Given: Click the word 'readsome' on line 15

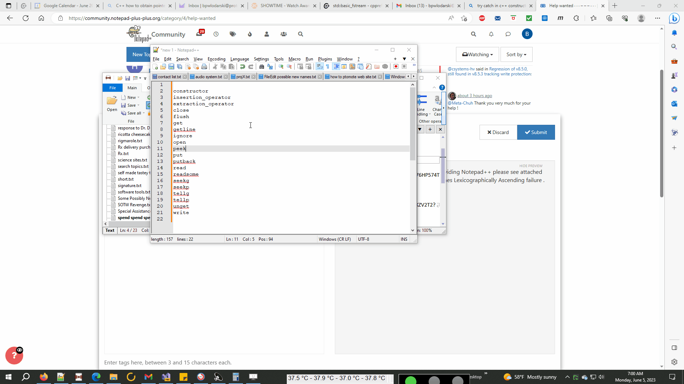Looking at the screenshot, I should coord(186,174).
